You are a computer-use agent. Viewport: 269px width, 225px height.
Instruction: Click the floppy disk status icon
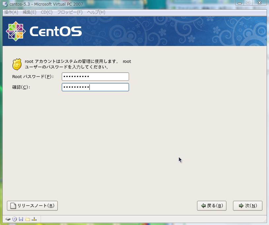[x=21, y=219]
